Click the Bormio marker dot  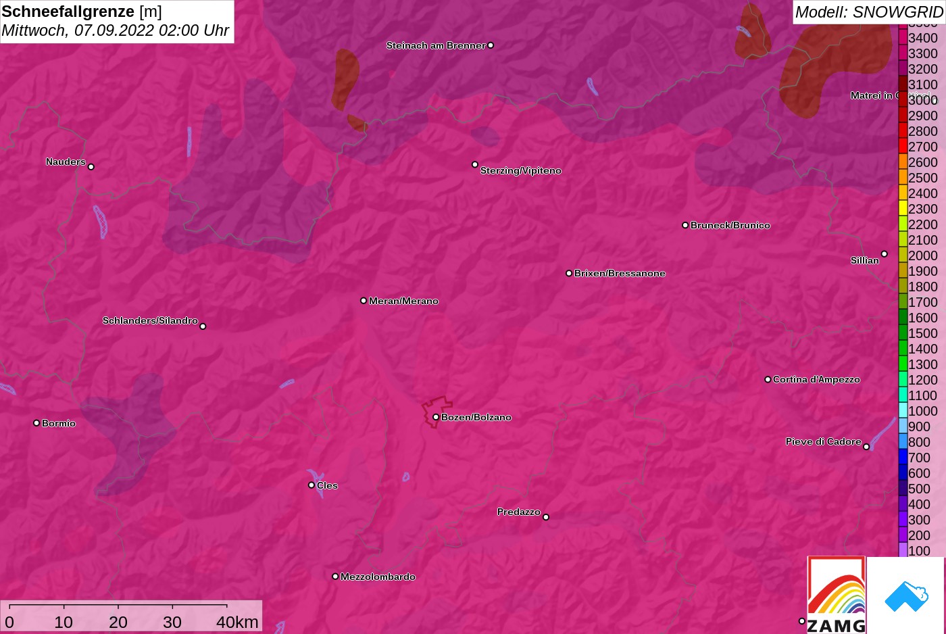[x=36, y=423]
